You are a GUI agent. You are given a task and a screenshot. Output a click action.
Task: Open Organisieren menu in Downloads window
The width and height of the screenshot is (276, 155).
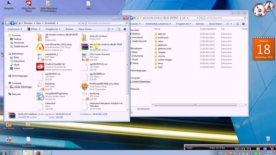[x=15, y=29]
